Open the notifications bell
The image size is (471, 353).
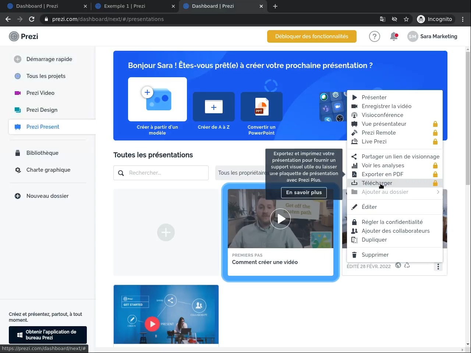coord(394,36)
